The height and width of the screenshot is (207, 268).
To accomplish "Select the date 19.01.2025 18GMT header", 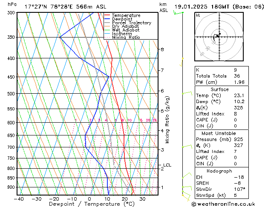I will (x=202, y=7).
